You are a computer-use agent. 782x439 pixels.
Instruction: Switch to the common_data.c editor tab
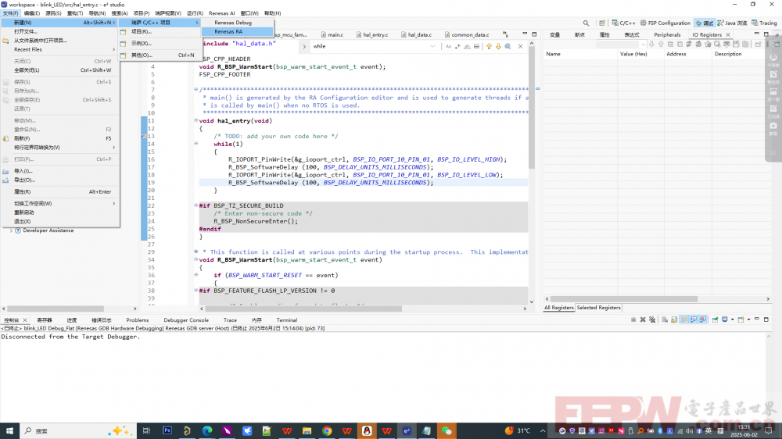(x=467, y=35)
